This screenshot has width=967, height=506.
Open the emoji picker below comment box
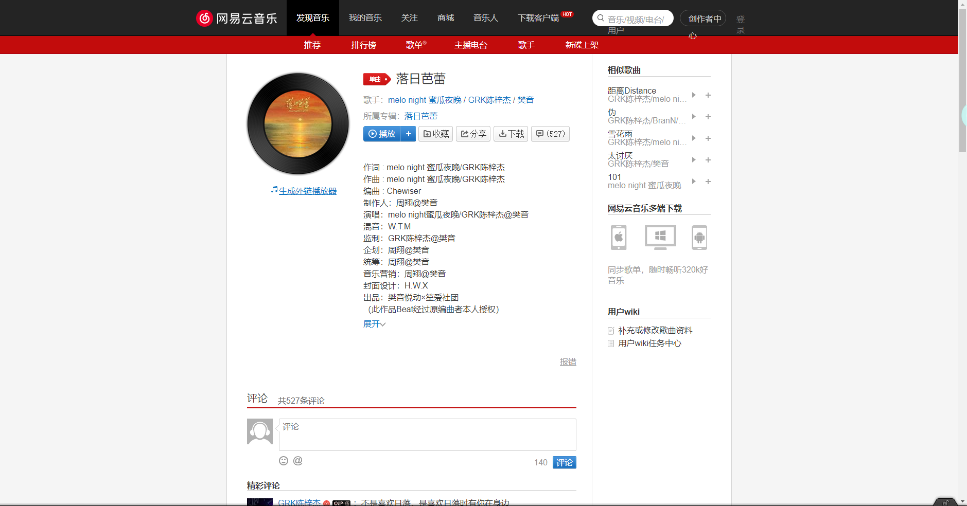[284, 461]
